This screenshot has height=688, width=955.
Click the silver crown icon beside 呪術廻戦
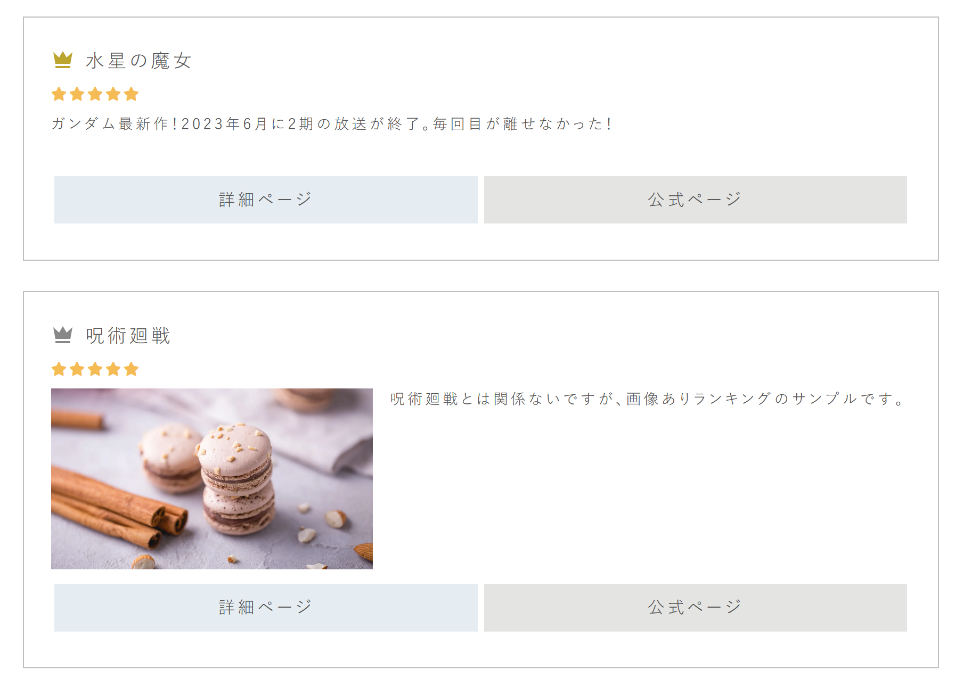(63, 335)
